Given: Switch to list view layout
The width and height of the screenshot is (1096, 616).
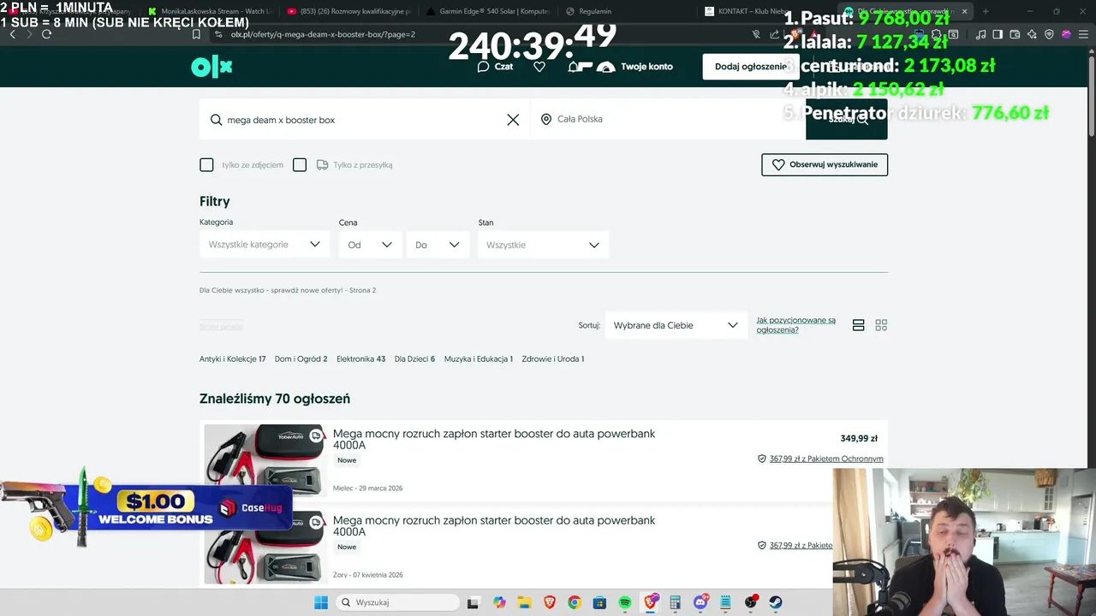Looking at the screenshot, I should [x=859, y=325].
